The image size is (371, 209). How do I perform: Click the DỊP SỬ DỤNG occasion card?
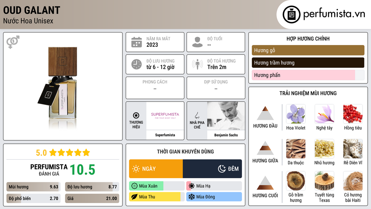click(x=216, y=88)
